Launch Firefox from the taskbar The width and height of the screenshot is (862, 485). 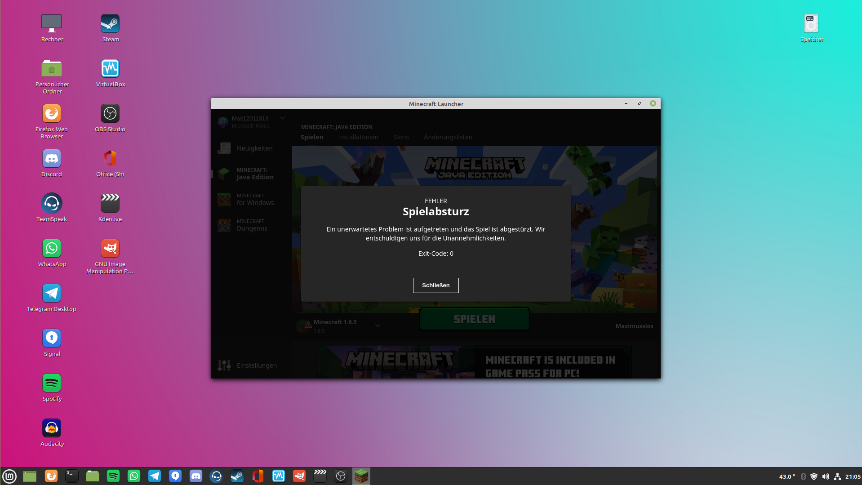pos(51,476)
